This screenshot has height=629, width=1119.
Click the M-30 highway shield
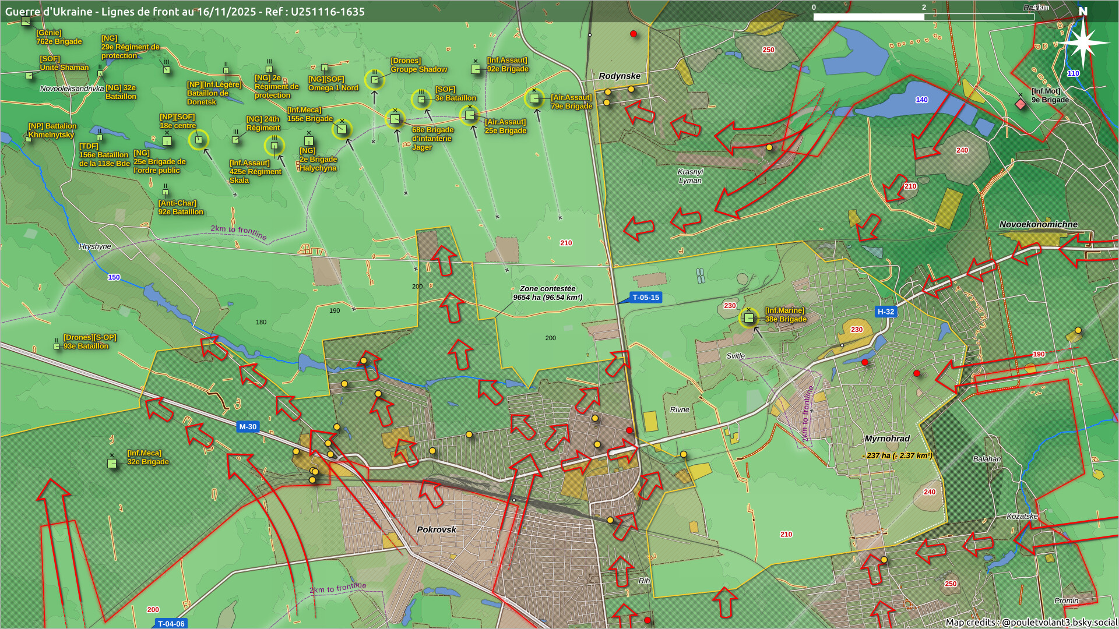248,427
